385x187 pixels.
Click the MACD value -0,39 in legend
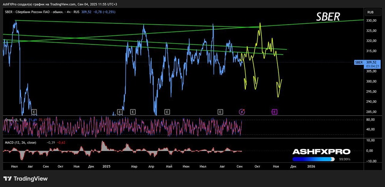(x=50, y=142)
